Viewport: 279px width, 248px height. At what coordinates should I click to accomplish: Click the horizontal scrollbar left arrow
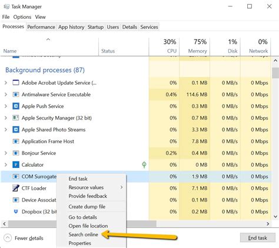(x=4, y=224)
